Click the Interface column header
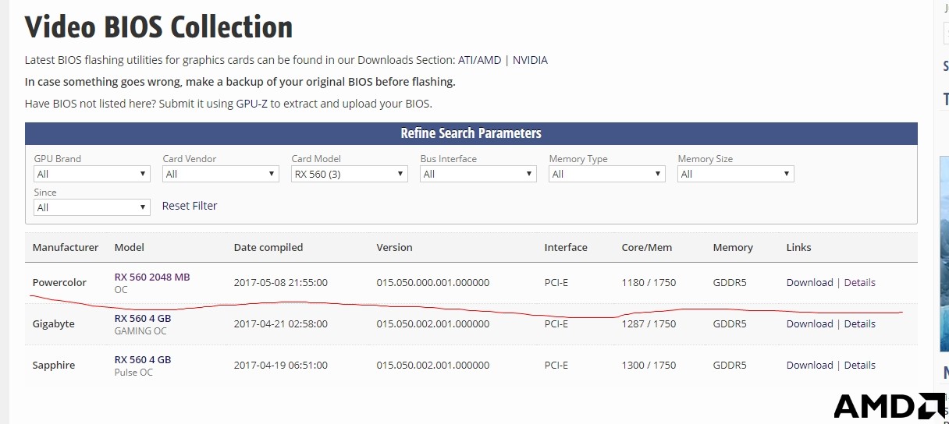Viewport: 949px width, 424px height. tap(566, 247)
